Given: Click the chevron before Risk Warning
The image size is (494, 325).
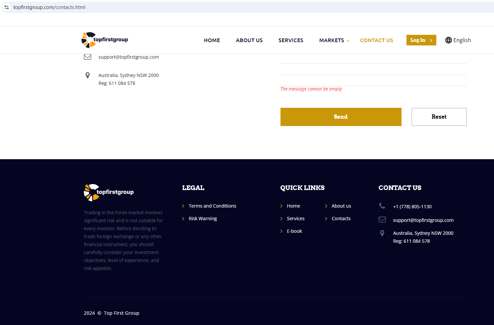Looking at the screenshot, I should tap(183, 219).
